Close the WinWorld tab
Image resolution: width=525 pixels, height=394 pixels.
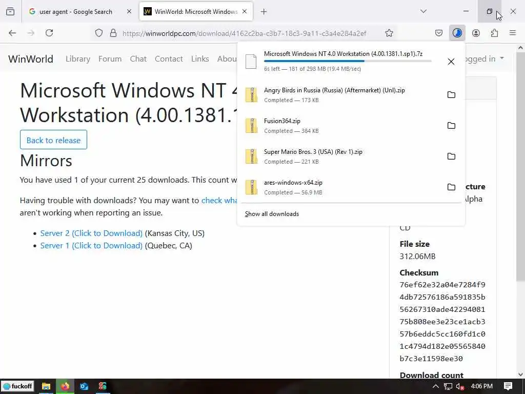click(245, 11)
